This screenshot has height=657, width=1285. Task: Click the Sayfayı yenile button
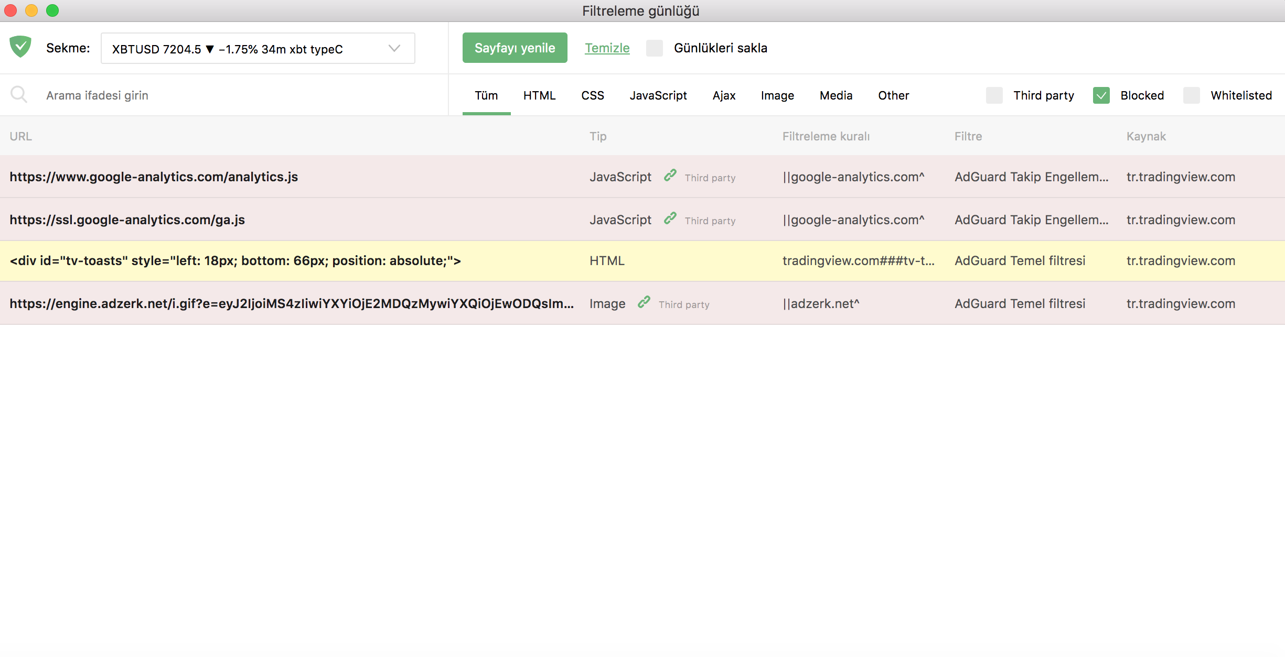point(515,48)
